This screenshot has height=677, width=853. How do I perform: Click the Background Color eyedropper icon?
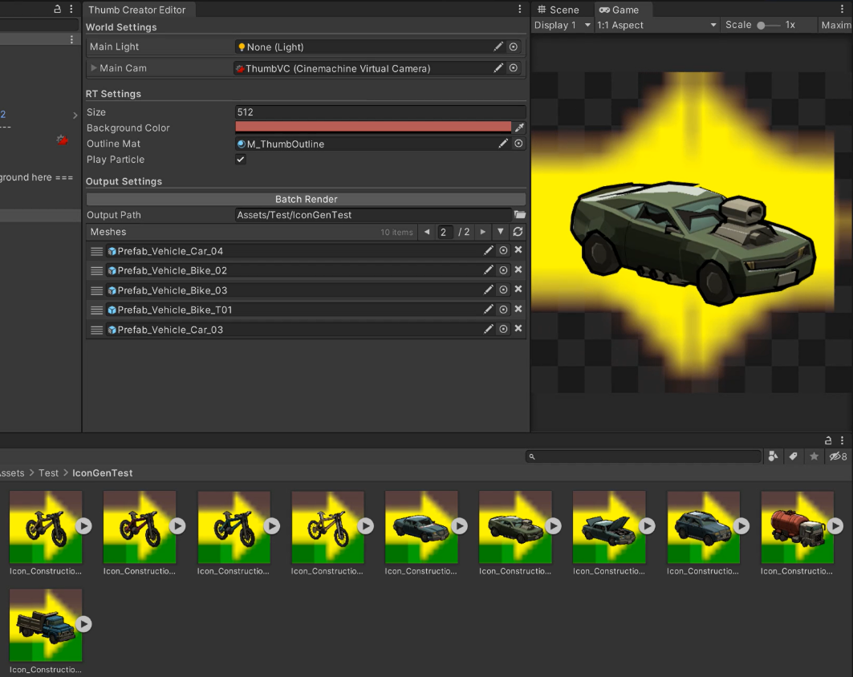tap(519, 128)
